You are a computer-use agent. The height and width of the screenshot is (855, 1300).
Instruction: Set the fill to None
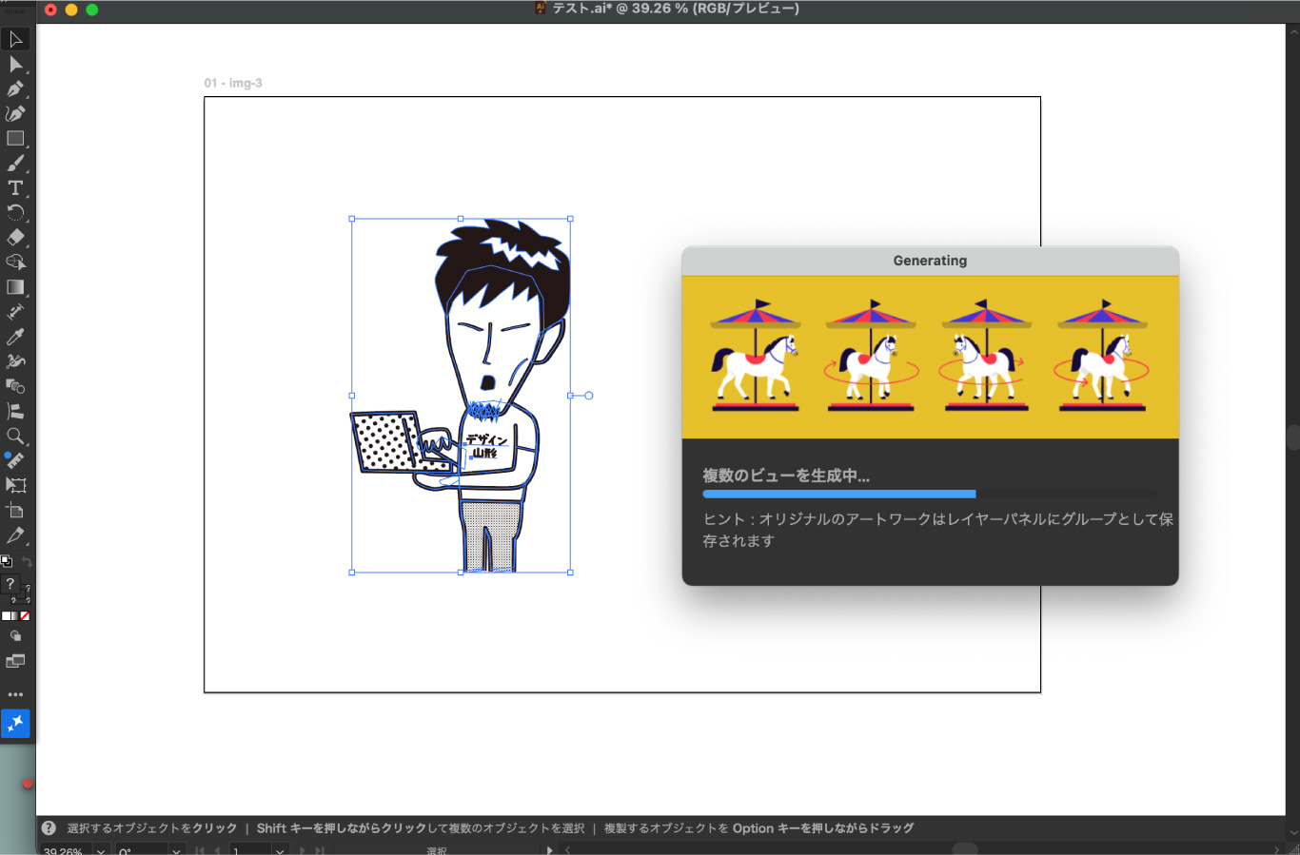[x=25, y=616]
